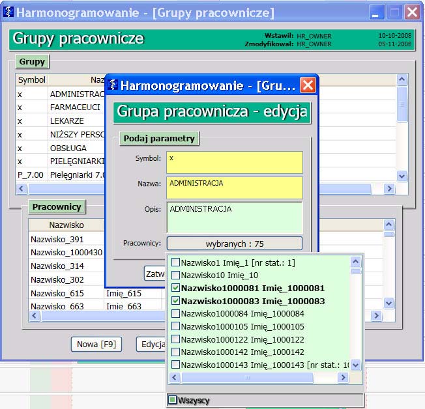Click scroll up arrow in Pracownicy table
425x409 pixels.
click(388, 225)
